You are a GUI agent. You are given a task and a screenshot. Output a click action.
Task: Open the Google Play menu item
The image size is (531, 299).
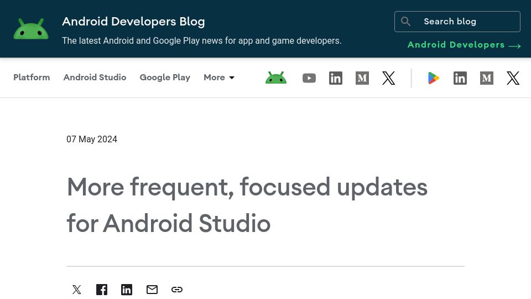[x=165, y=78]
